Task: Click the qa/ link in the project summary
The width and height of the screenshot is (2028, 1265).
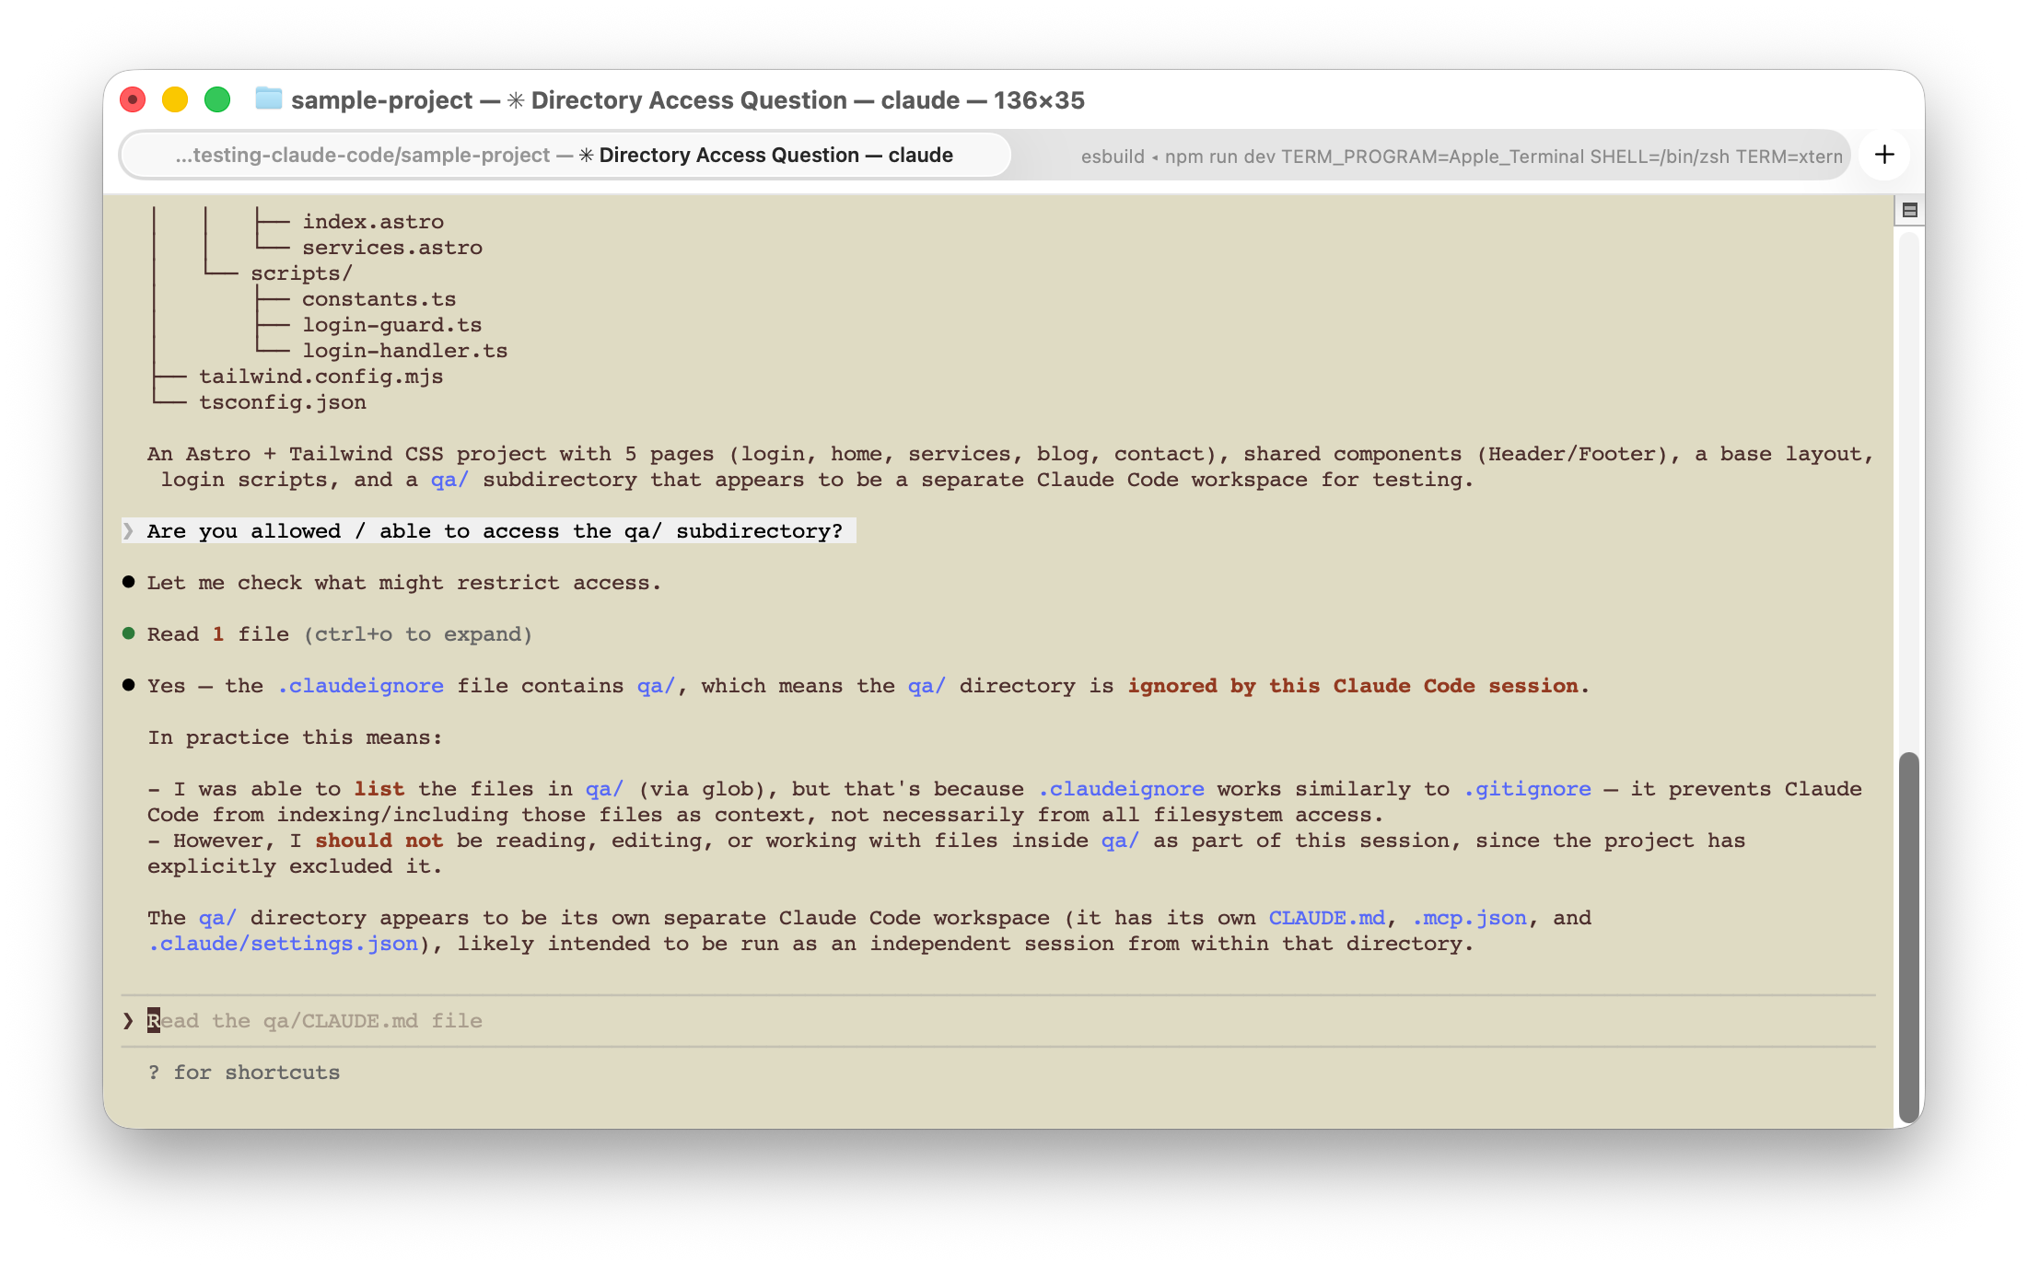Action: click(449, 479)
